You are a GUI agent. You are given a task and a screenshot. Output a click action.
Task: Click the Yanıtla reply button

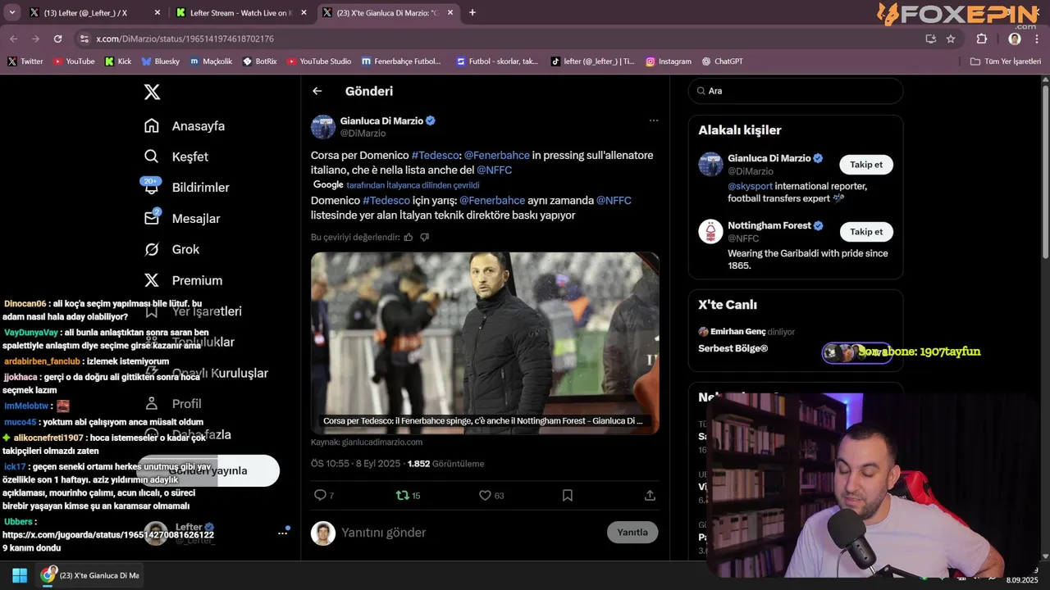tap(632, 532)
